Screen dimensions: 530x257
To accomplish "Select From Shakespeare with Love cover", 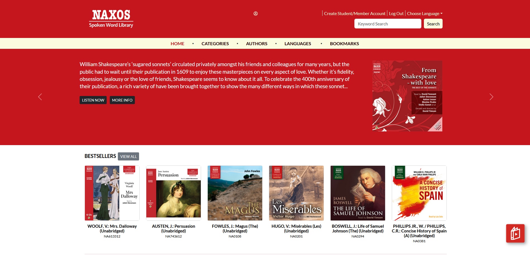I will click(x=407, y=96).
